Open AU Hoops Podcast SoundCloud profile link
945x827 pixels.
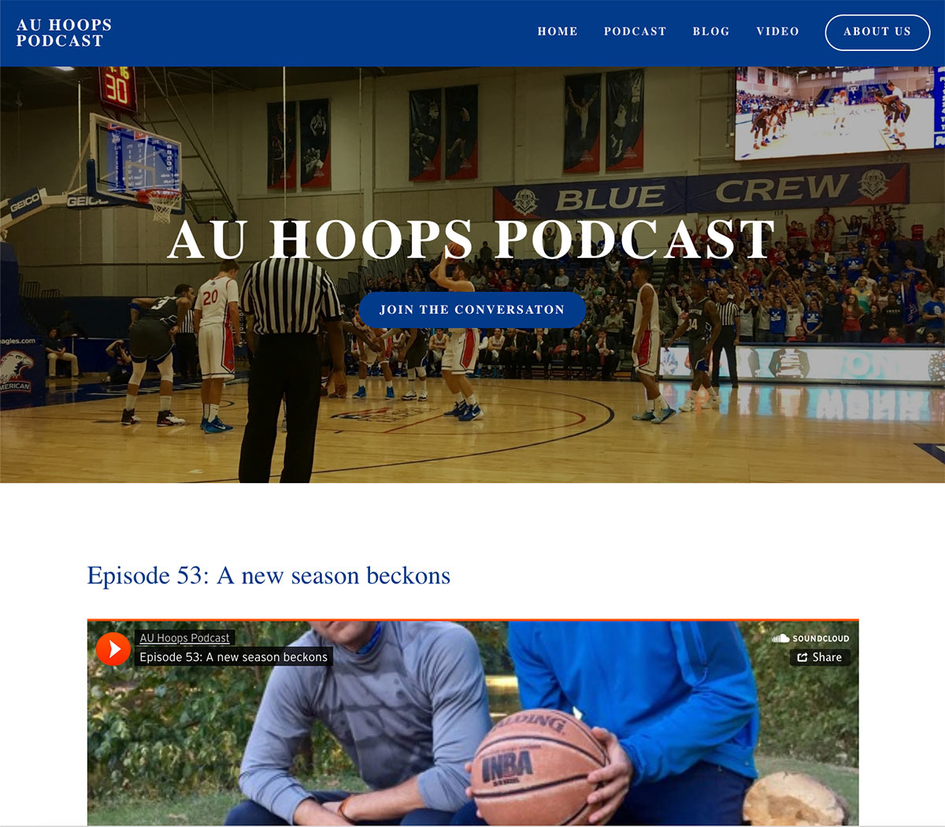(184, 638)
